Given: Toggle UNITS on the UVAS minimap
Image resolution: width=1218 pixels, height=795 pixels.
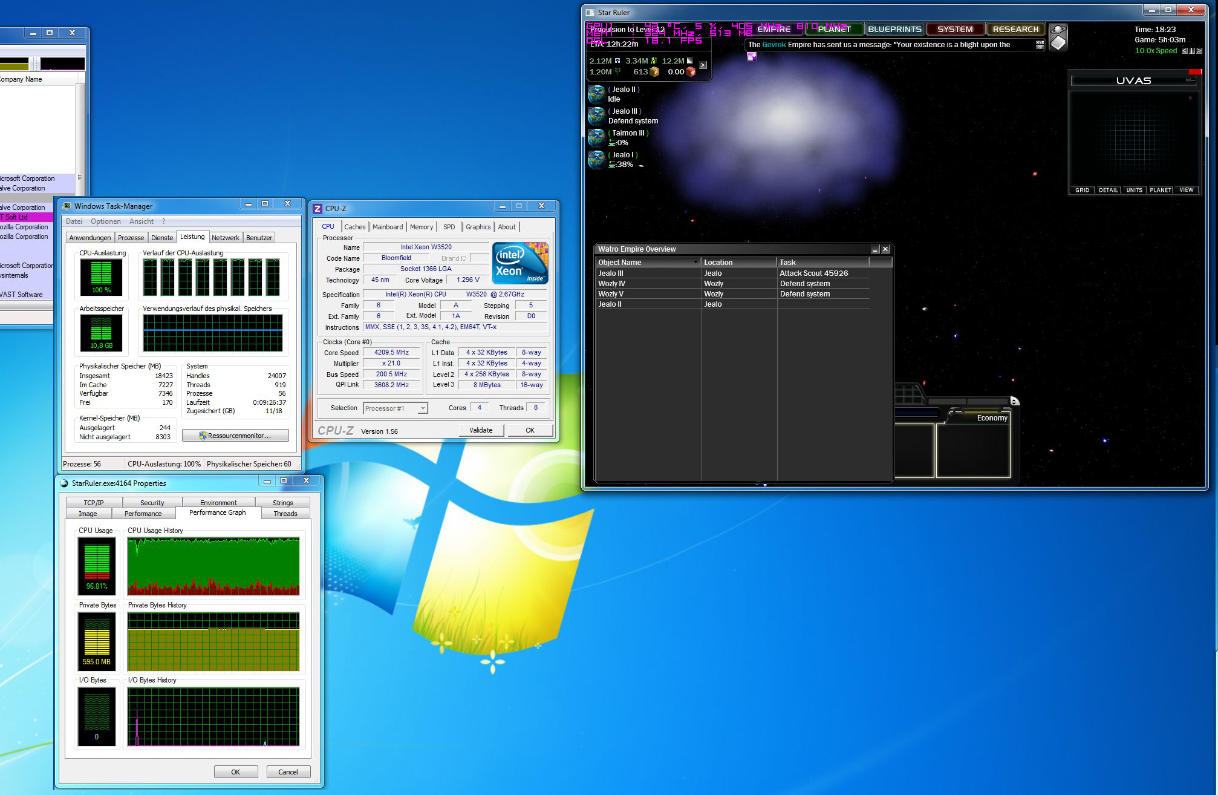Looking at the screenshot, I should coord(1134,190).
